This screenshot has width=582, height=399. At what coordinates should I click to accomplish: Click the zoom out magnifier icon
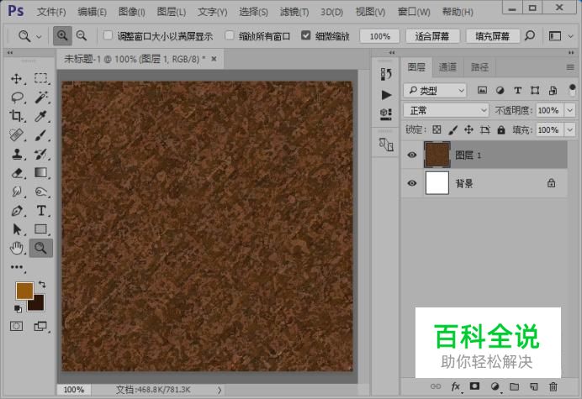coord(82,36)
